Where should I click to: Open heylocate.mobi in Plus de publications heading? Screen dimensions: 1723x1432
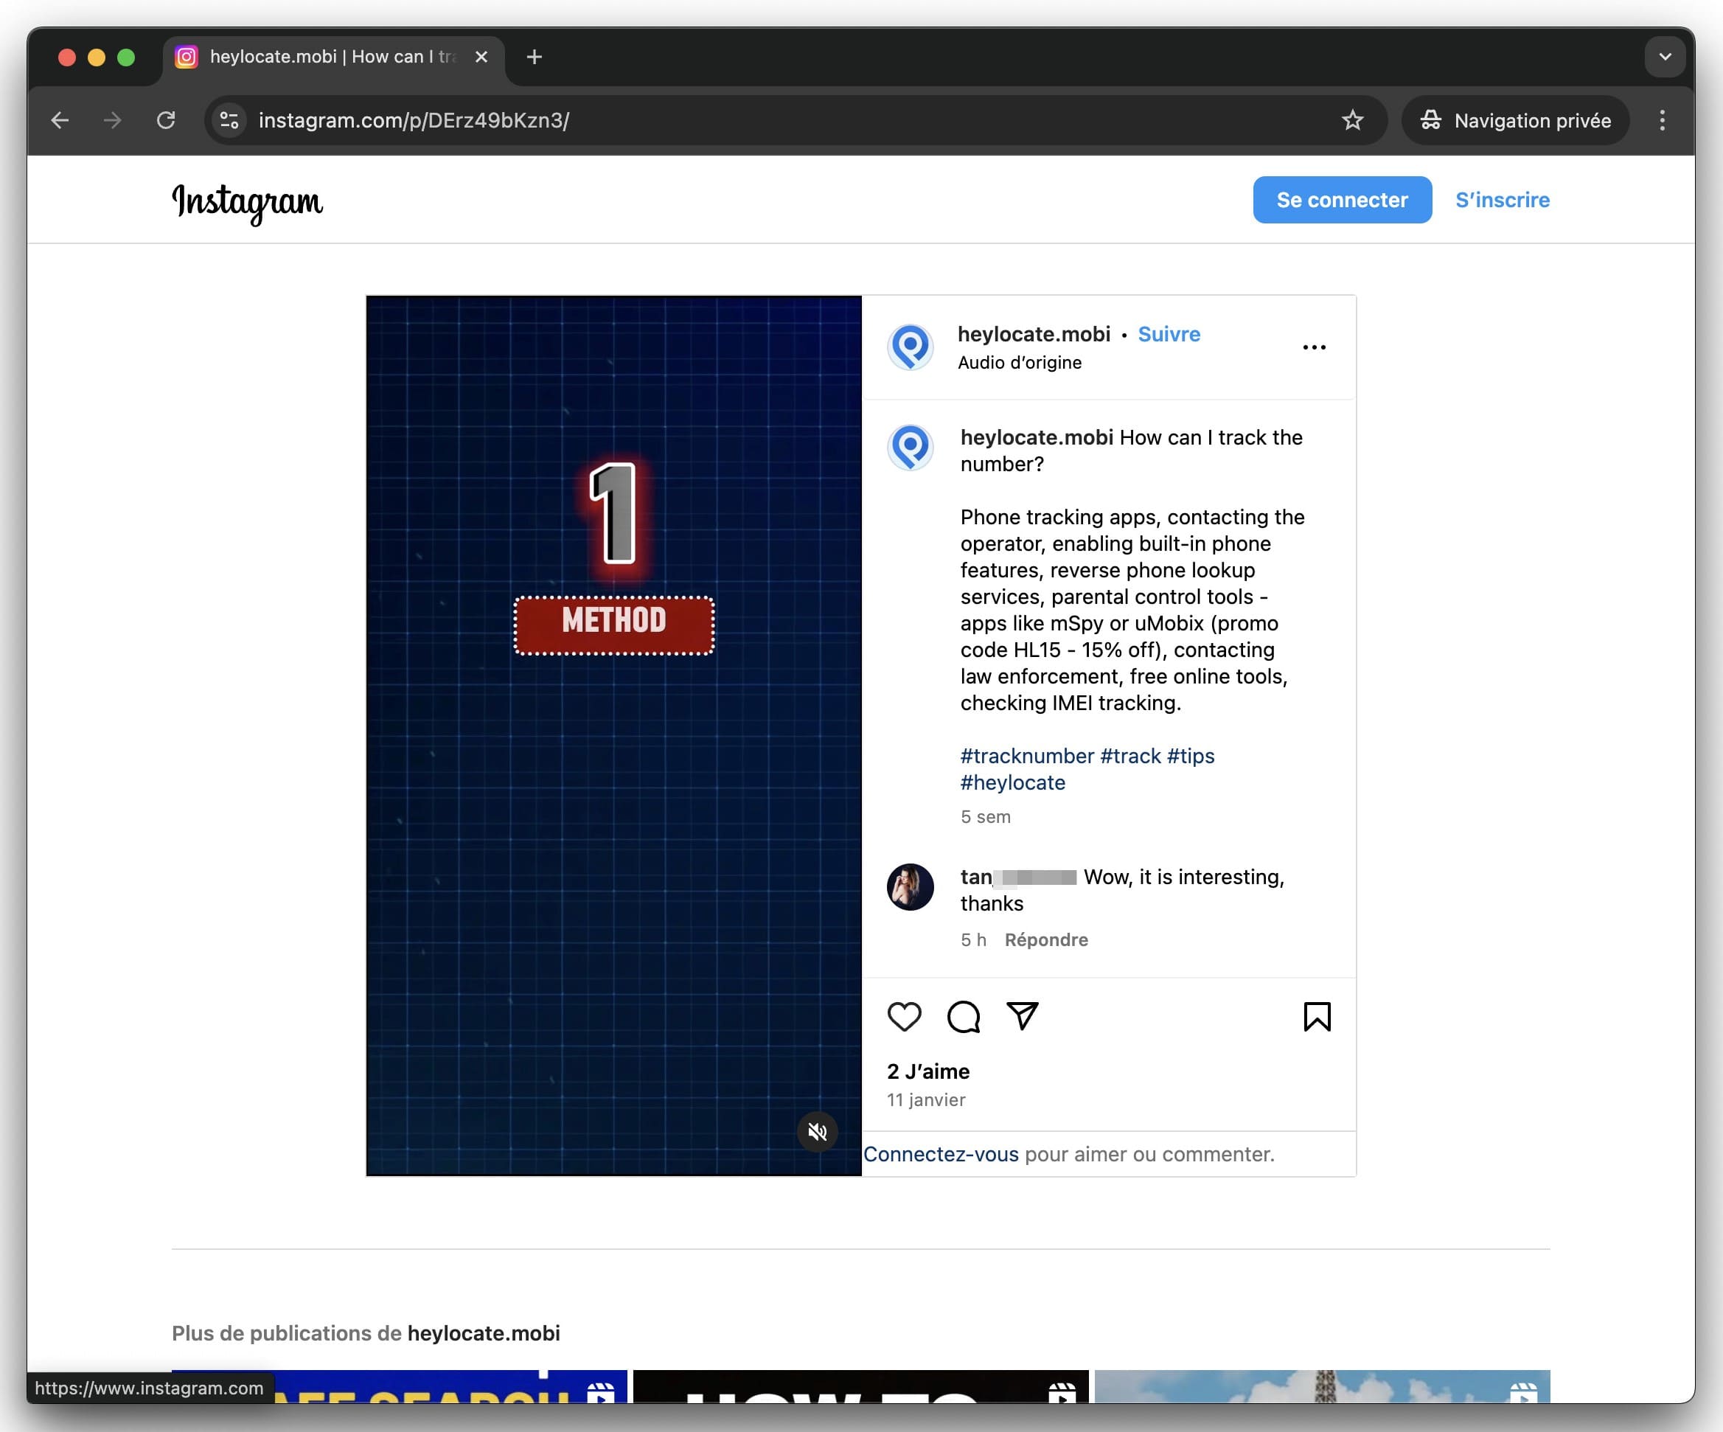[483, 1332]
